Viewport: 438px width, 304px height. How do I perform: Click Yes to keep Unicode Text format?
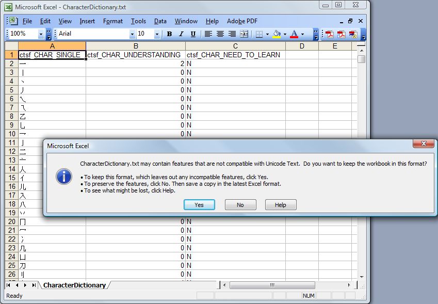click(x=199, y=205)
